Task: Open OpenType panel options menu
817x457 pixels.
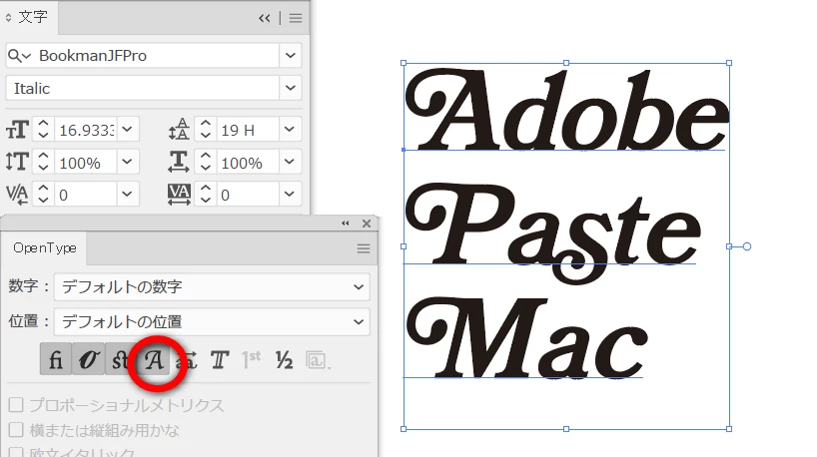Action: (364, 248)
